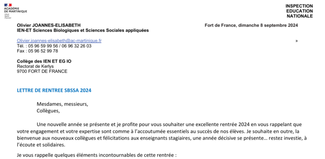Select the LETTRE DE RENTREE SBSSA 2024 heading
The height and width of the screenshot is (159, 325).
coord(54,90)
